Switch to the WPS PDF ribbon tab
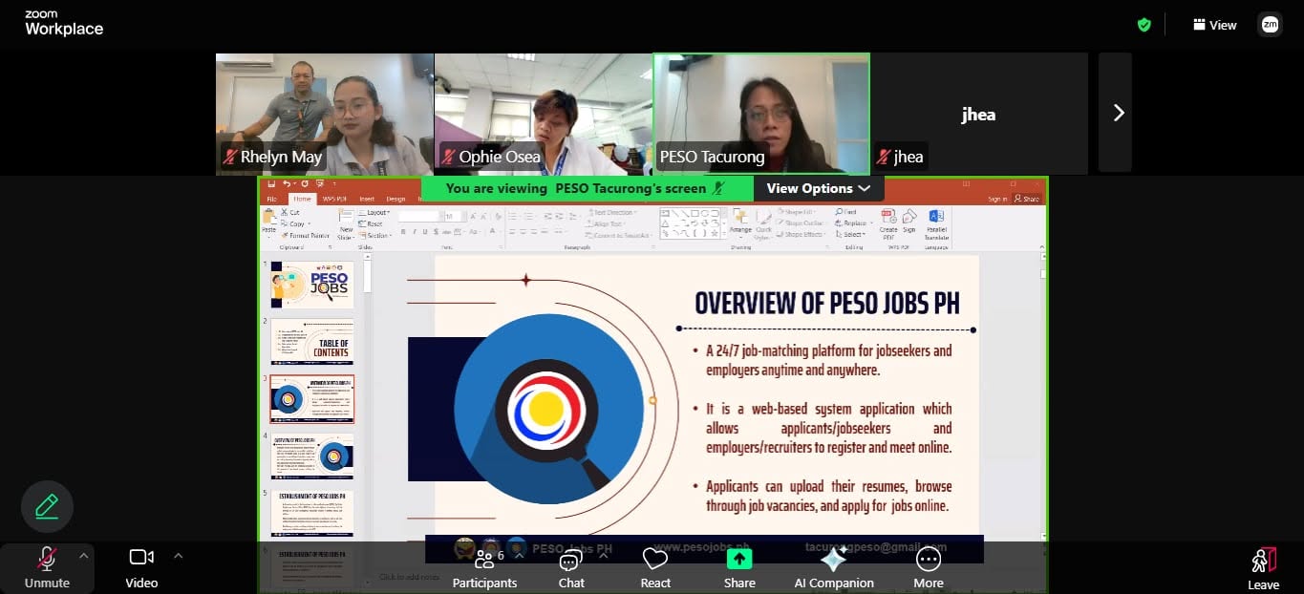Viewport: 1304px width, 594px height. click(x=334, y=199)
